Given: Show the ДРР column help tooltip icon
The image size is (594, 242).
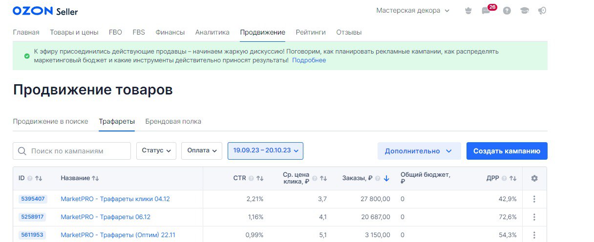Looking at the screenshot, I should tap(504, 179).
